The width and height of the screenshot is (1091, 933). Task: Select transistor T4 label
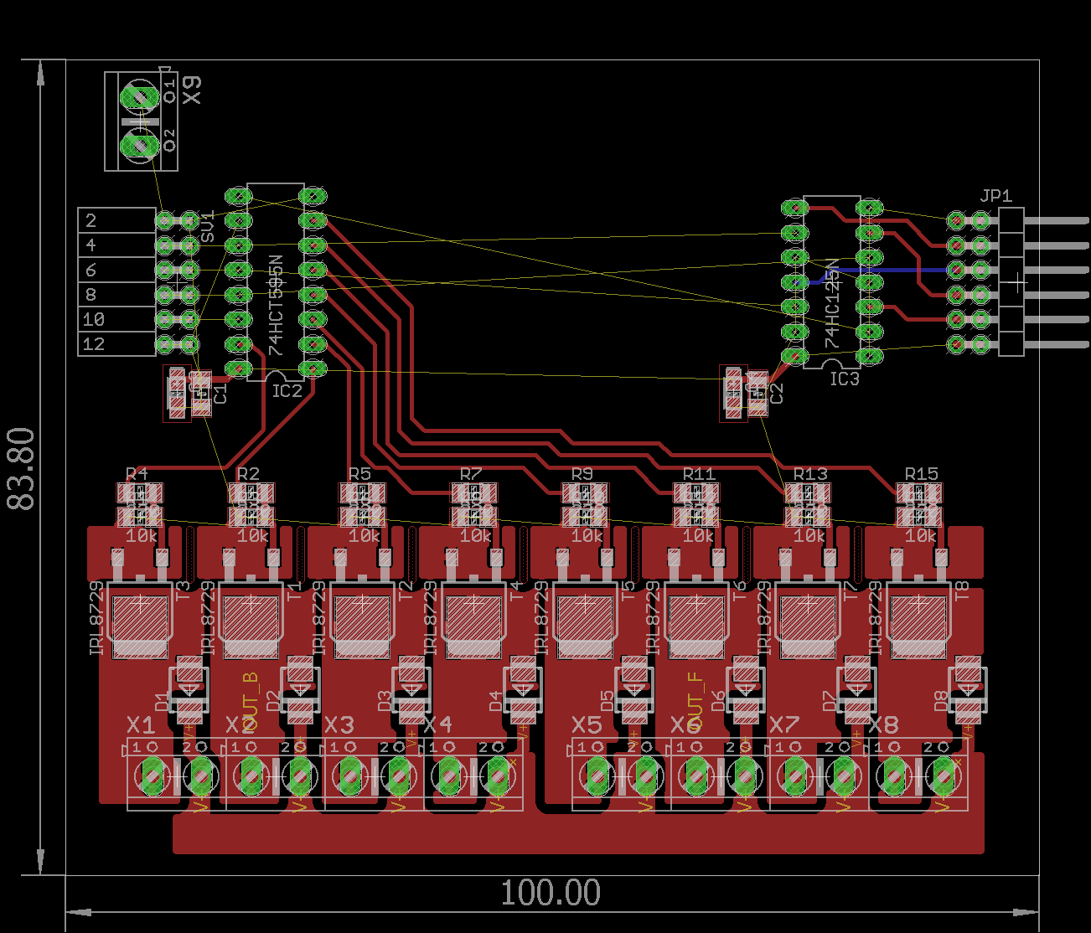coord(516,590)
